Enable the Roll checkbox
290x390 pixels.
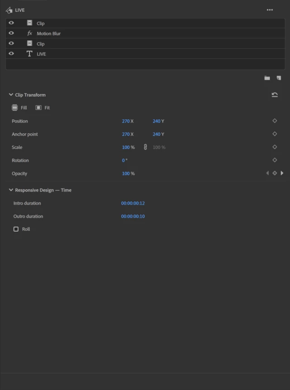pyautogui.click(x=16, y=229)
